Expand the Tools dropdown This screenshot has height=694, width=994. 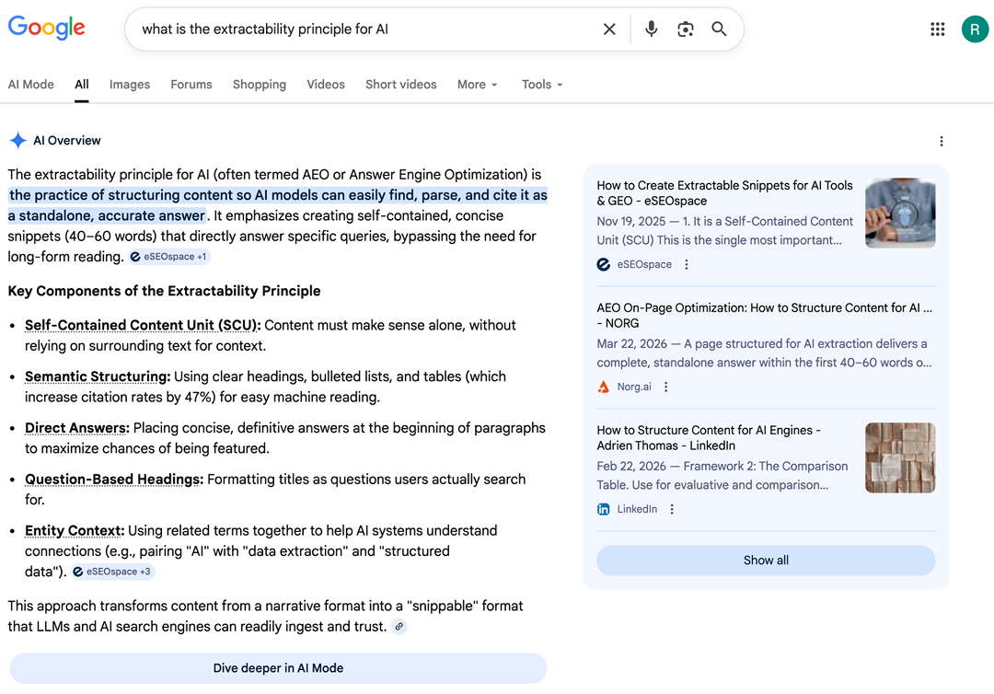pos(542,85)
